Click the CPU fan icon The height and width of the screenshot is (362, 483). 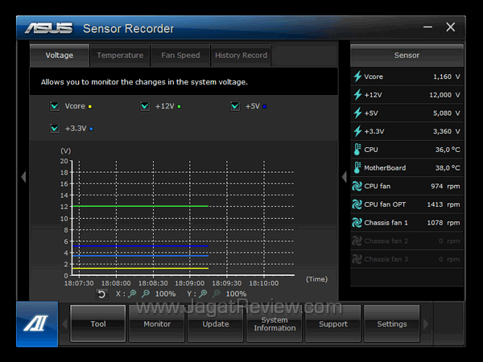357,186
